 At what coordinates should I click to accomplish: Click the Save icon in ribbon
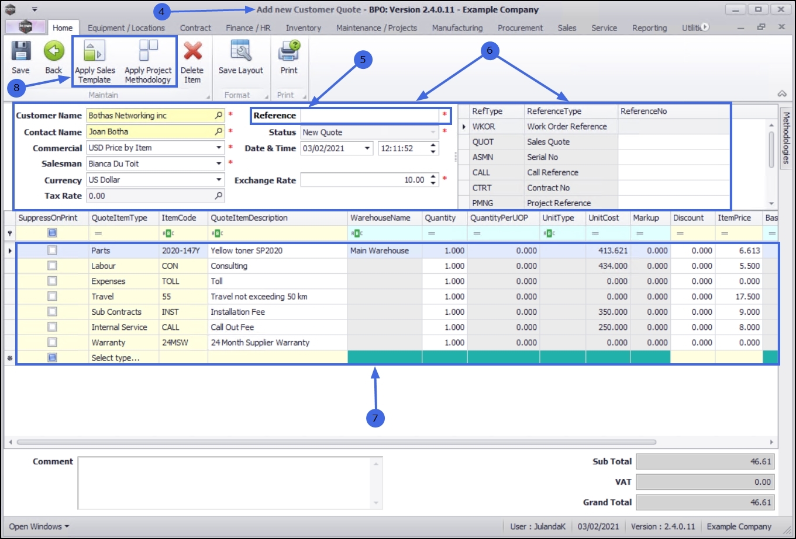click(x=20, y=52)
